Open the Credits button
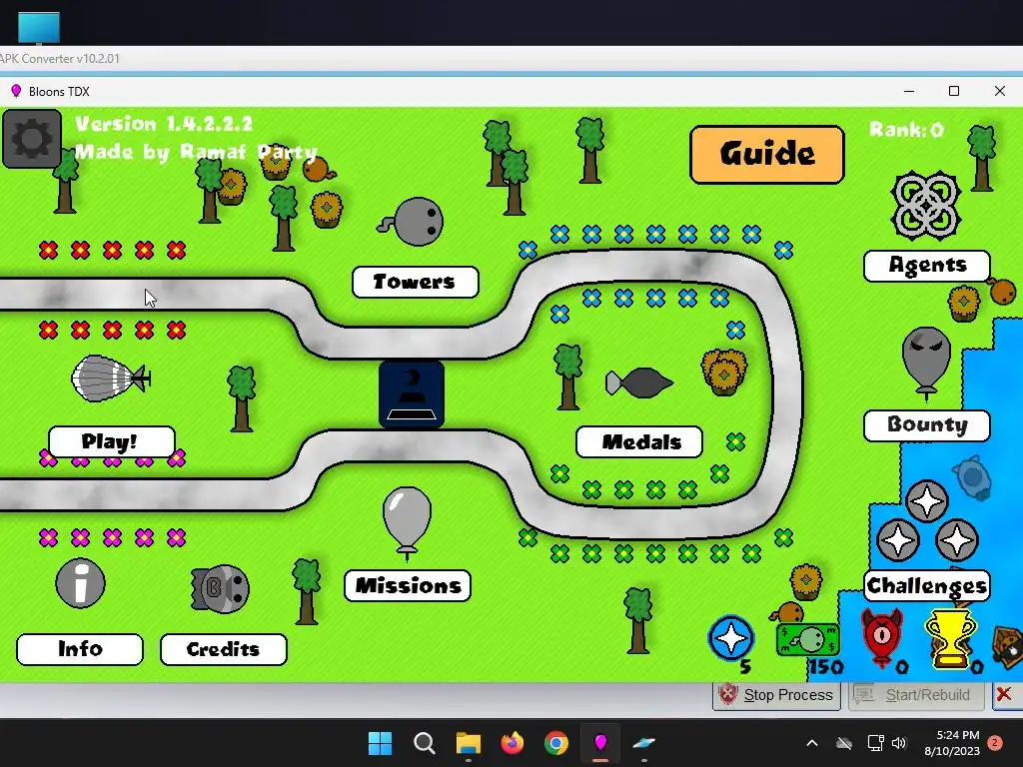This screenshot has width=1023, height=767. (x=223, y=649)
